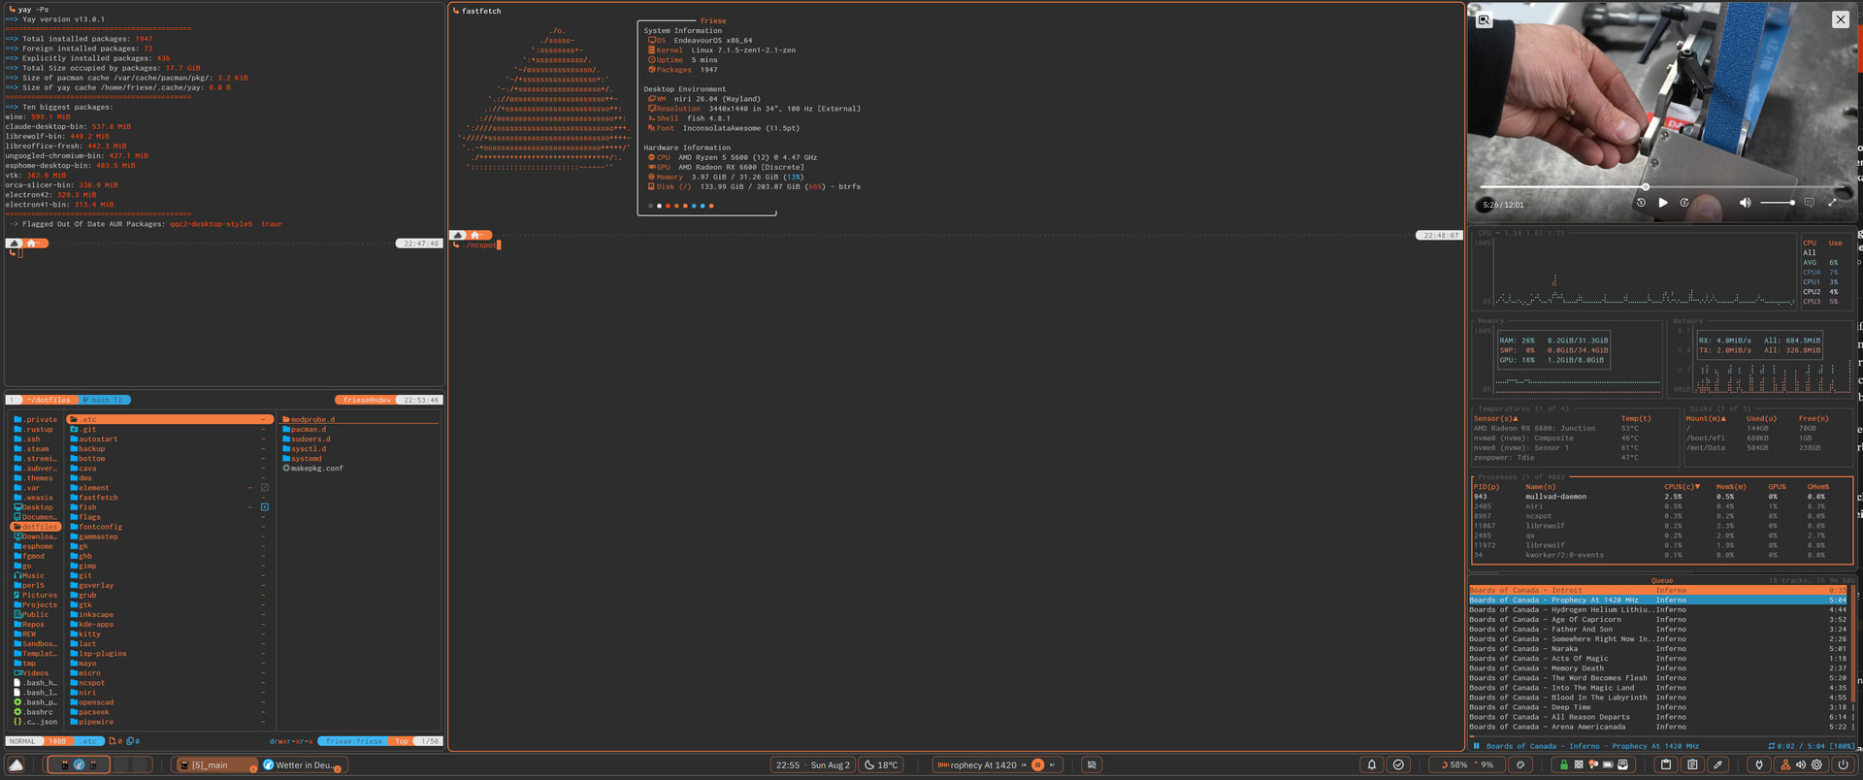Select the Pictures folder in the file manager
This screenshot has height=780, width=1863.
36,596
